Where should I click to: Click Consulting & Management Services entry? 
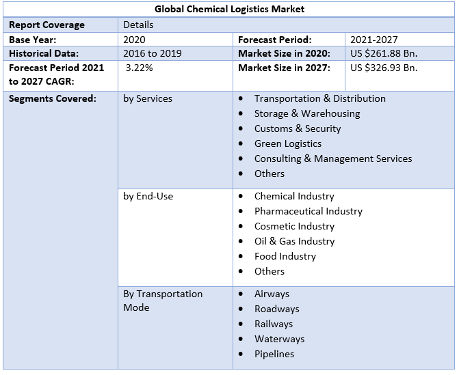pyautogui.click(x=333, y=158)
